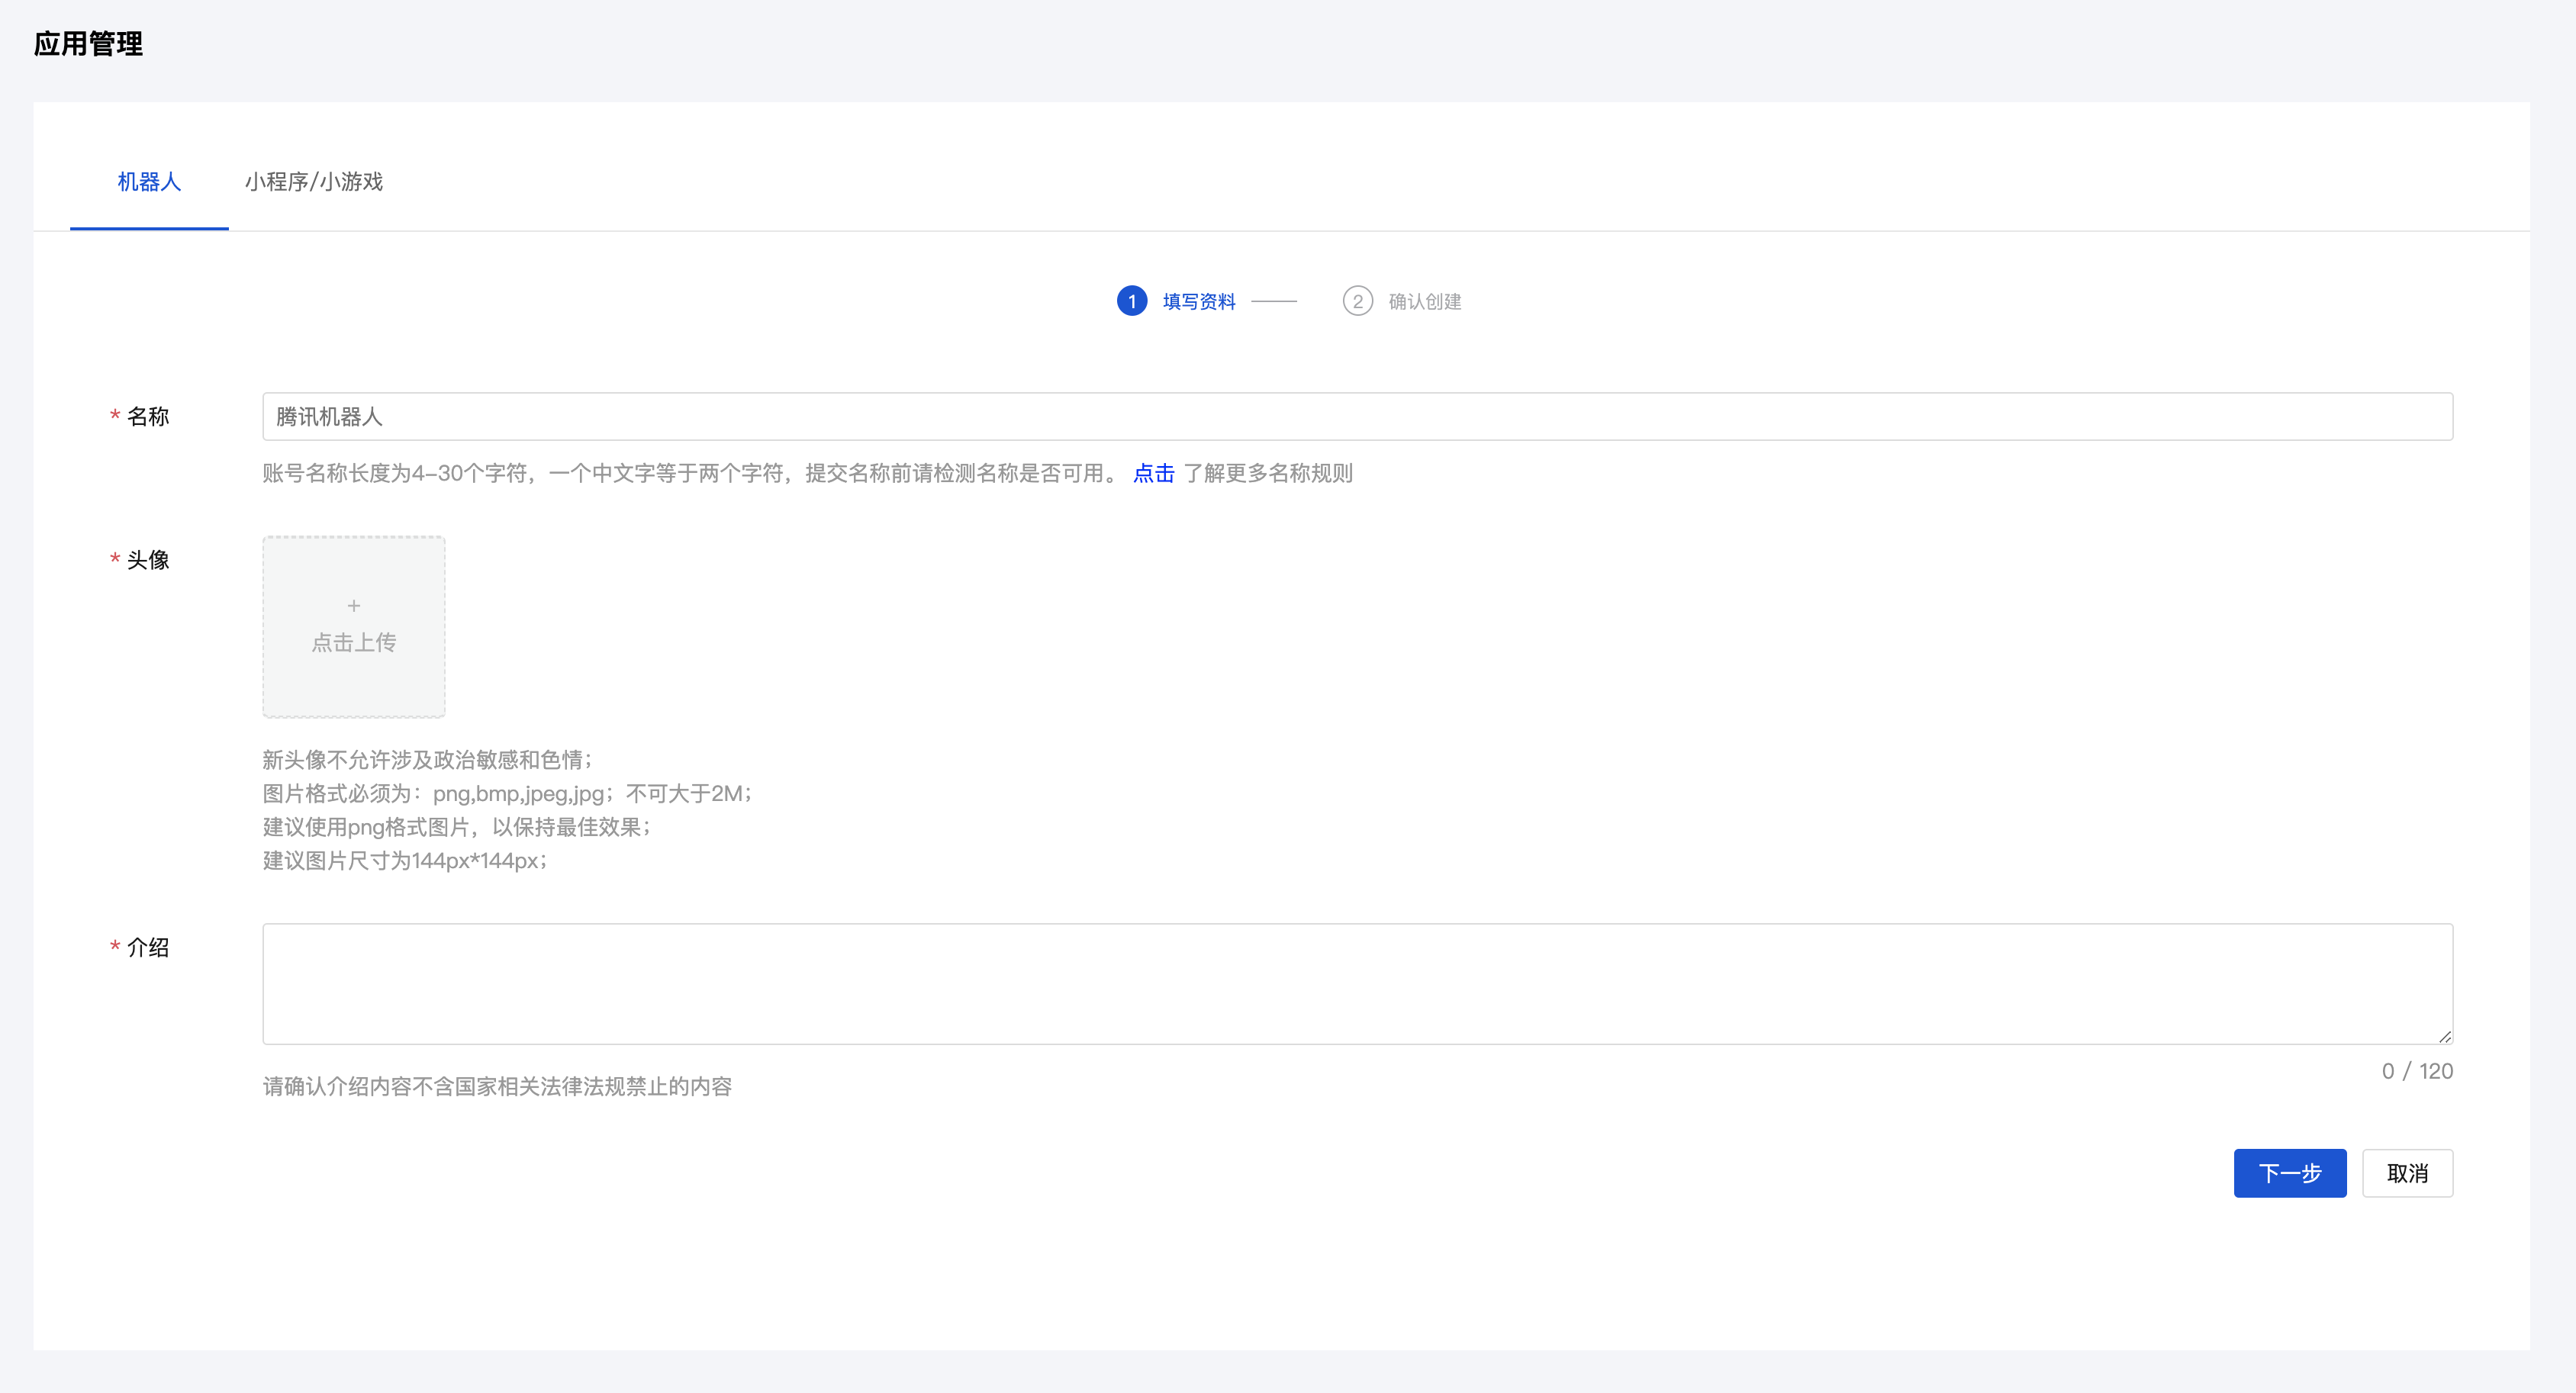
Task: Click the 应用管理 page heading
Action: point(88,44)
